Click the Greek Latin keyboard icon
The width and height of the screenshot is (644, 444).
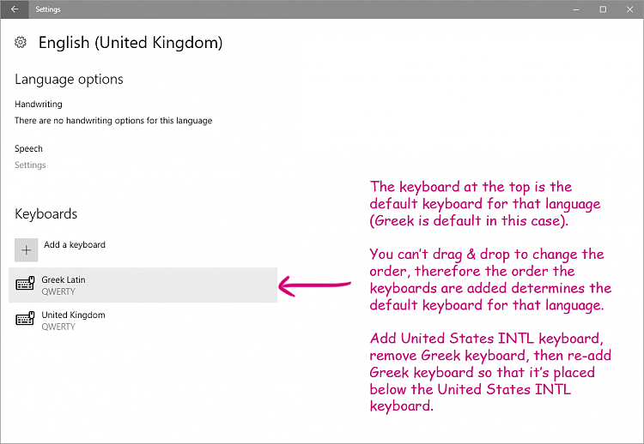(26, 285)
